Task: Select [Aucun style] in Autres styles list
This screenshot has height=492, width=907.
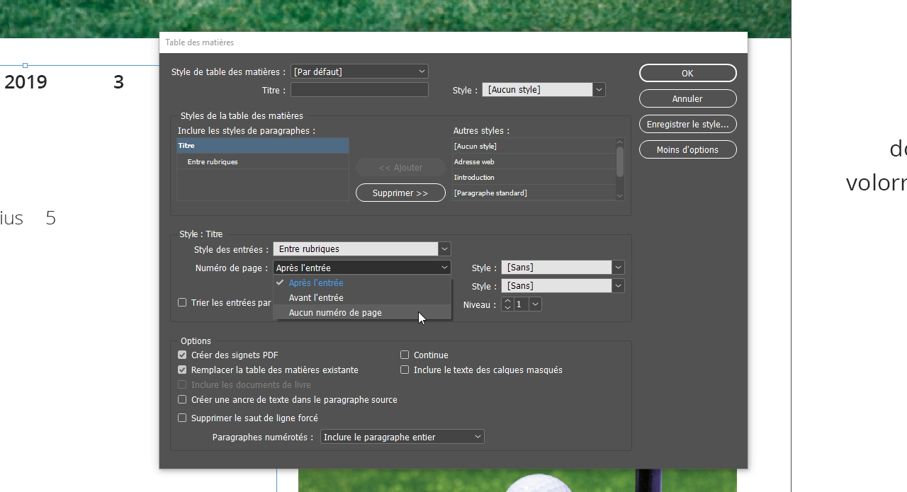Action: pos(534,146)
